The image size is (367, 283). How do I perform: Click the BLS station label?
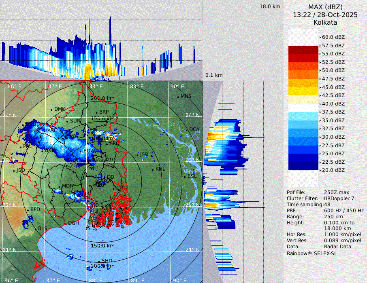tap(43, 228)
